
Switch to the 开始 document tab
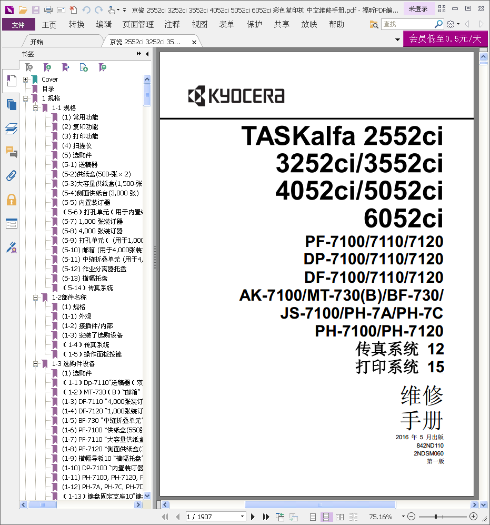37,42
